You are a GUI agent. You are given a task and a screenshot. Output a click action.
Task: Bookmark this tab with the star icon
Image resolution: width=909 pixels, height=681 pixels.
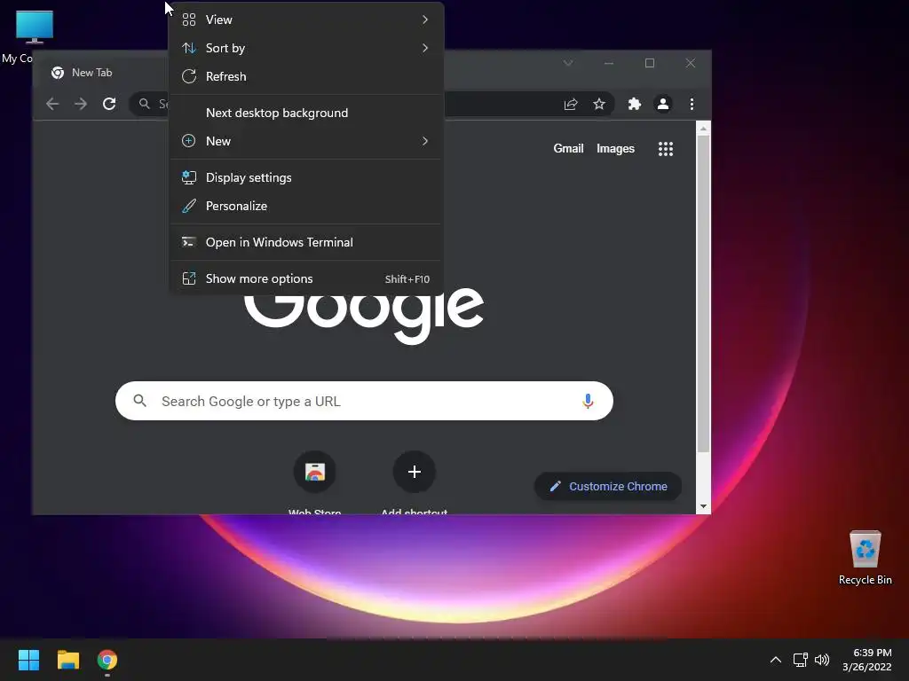(x=599, y=105)
